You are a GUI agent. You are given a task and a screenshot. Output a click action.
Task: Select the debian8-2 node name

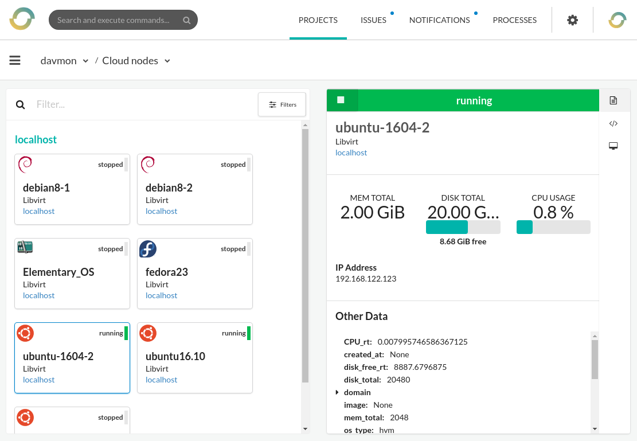click(x=169, y=188)
